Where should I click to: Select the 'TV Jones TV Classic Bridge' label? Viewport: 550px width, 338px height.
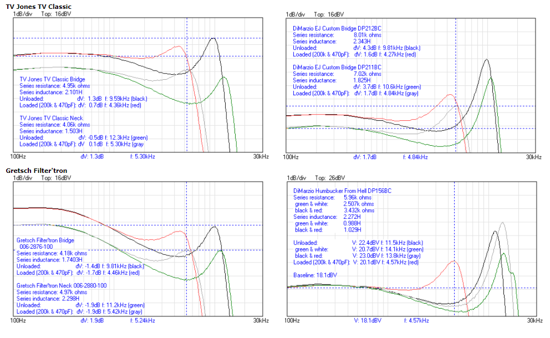tap(52, 79)
